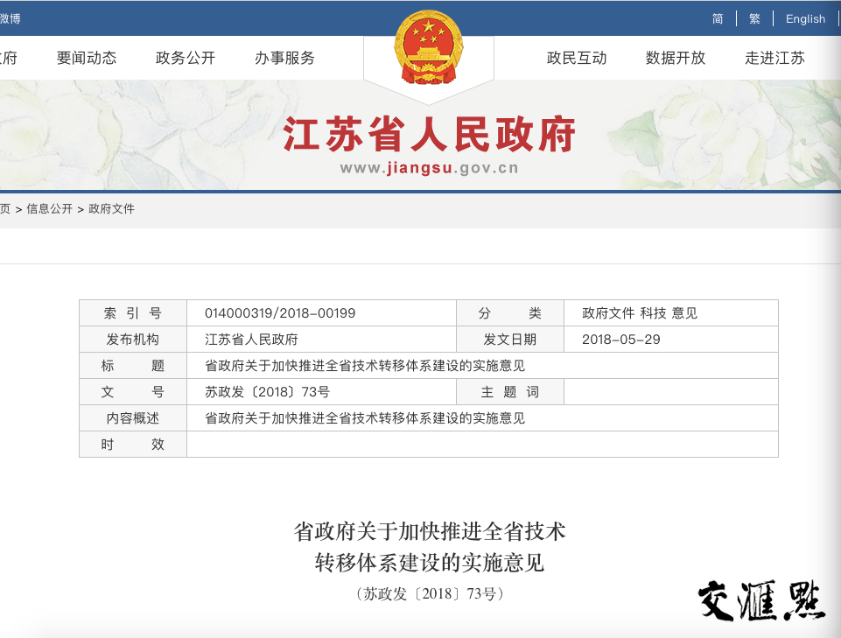Click the document number under the heading
The height and width of the screenshot is (638, 841).
(430, 593)
